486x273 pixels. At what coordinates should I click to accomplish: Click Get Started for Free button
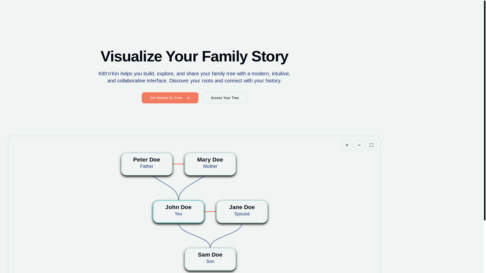[170, 98]
